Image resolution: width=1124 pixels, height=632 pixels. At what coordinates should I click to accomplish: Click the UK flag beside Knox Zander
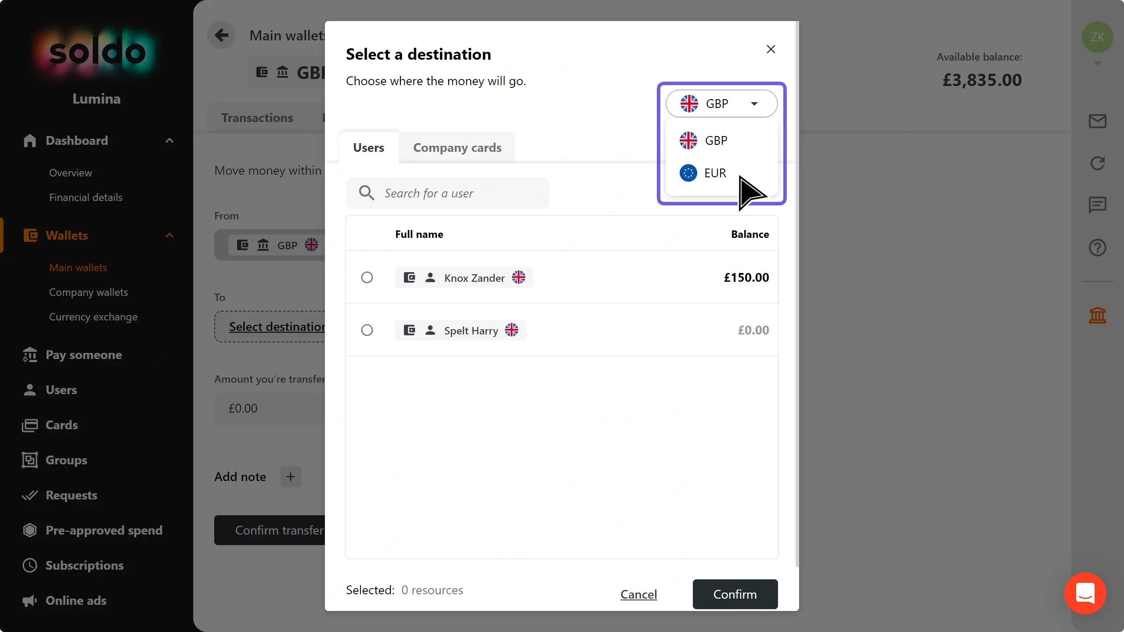(x=519, y=277)
